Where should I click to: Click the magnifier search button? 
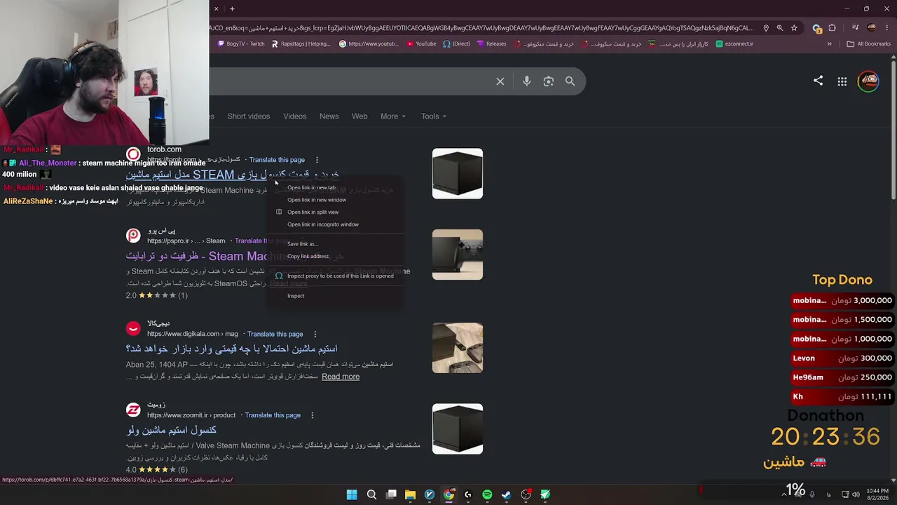[x=570, y=81]
